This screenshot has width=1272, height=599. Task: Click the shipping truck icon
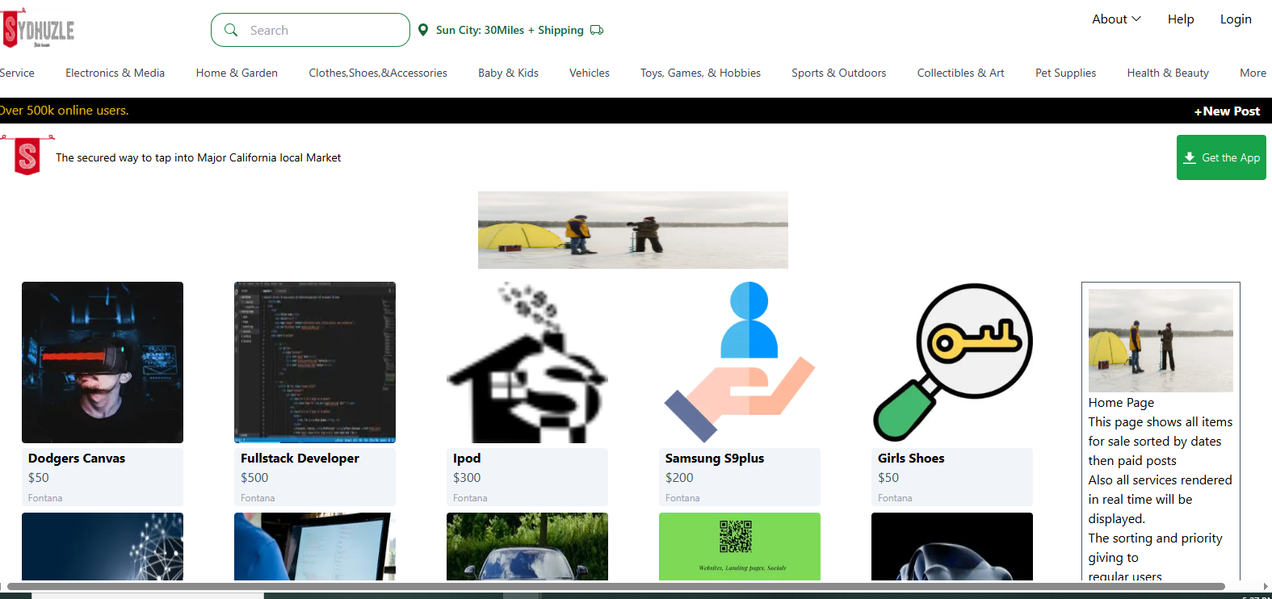coord(597,30)
